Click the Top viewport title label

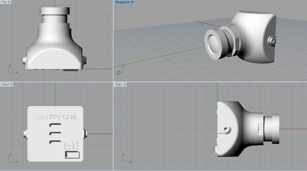click(4, 2)
